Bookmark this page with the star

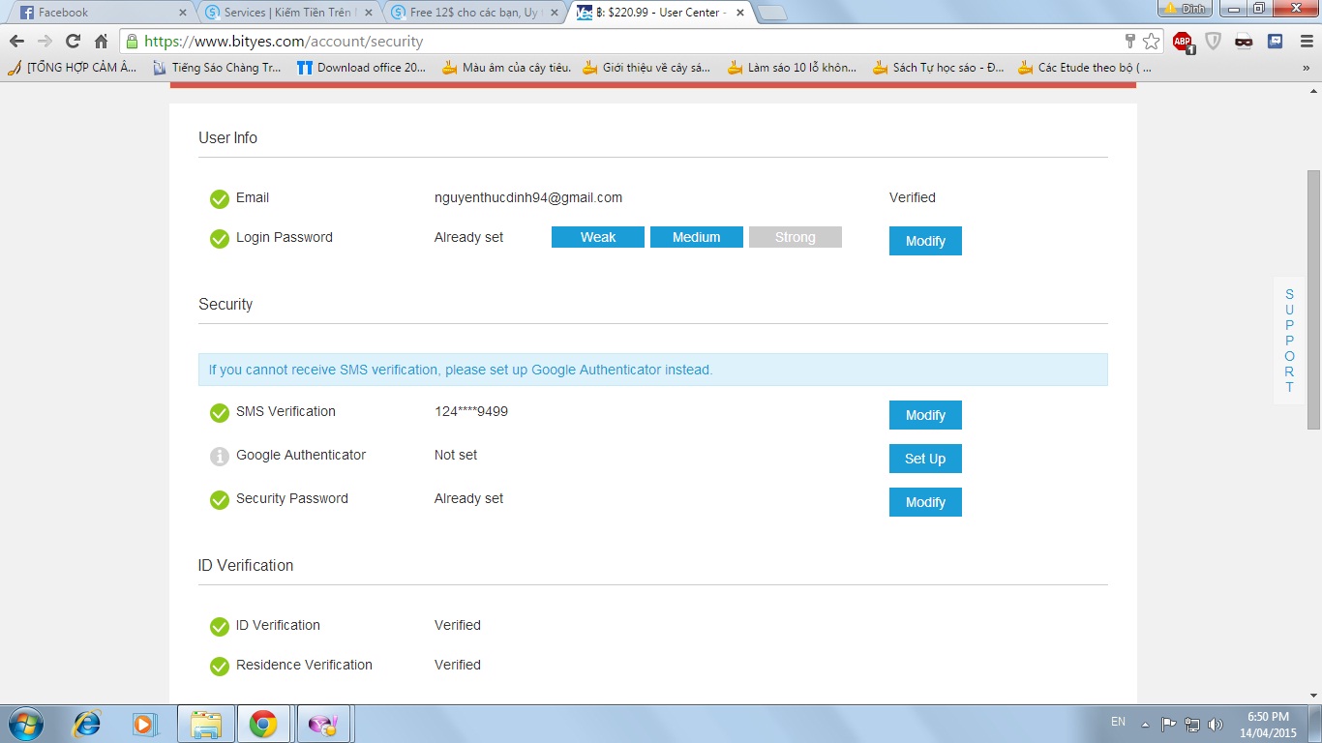1151,42
